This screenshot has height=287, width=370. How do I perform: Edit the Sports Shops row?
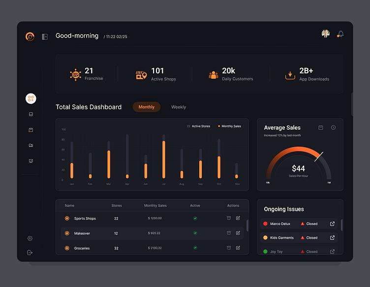(x=238, y=218)
